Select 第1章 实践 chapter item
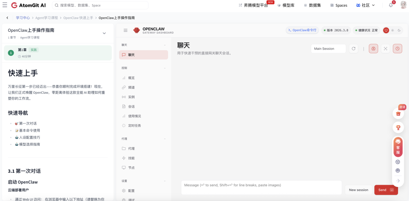Screen dimensions: 409x201 click(x=58, y=53)
